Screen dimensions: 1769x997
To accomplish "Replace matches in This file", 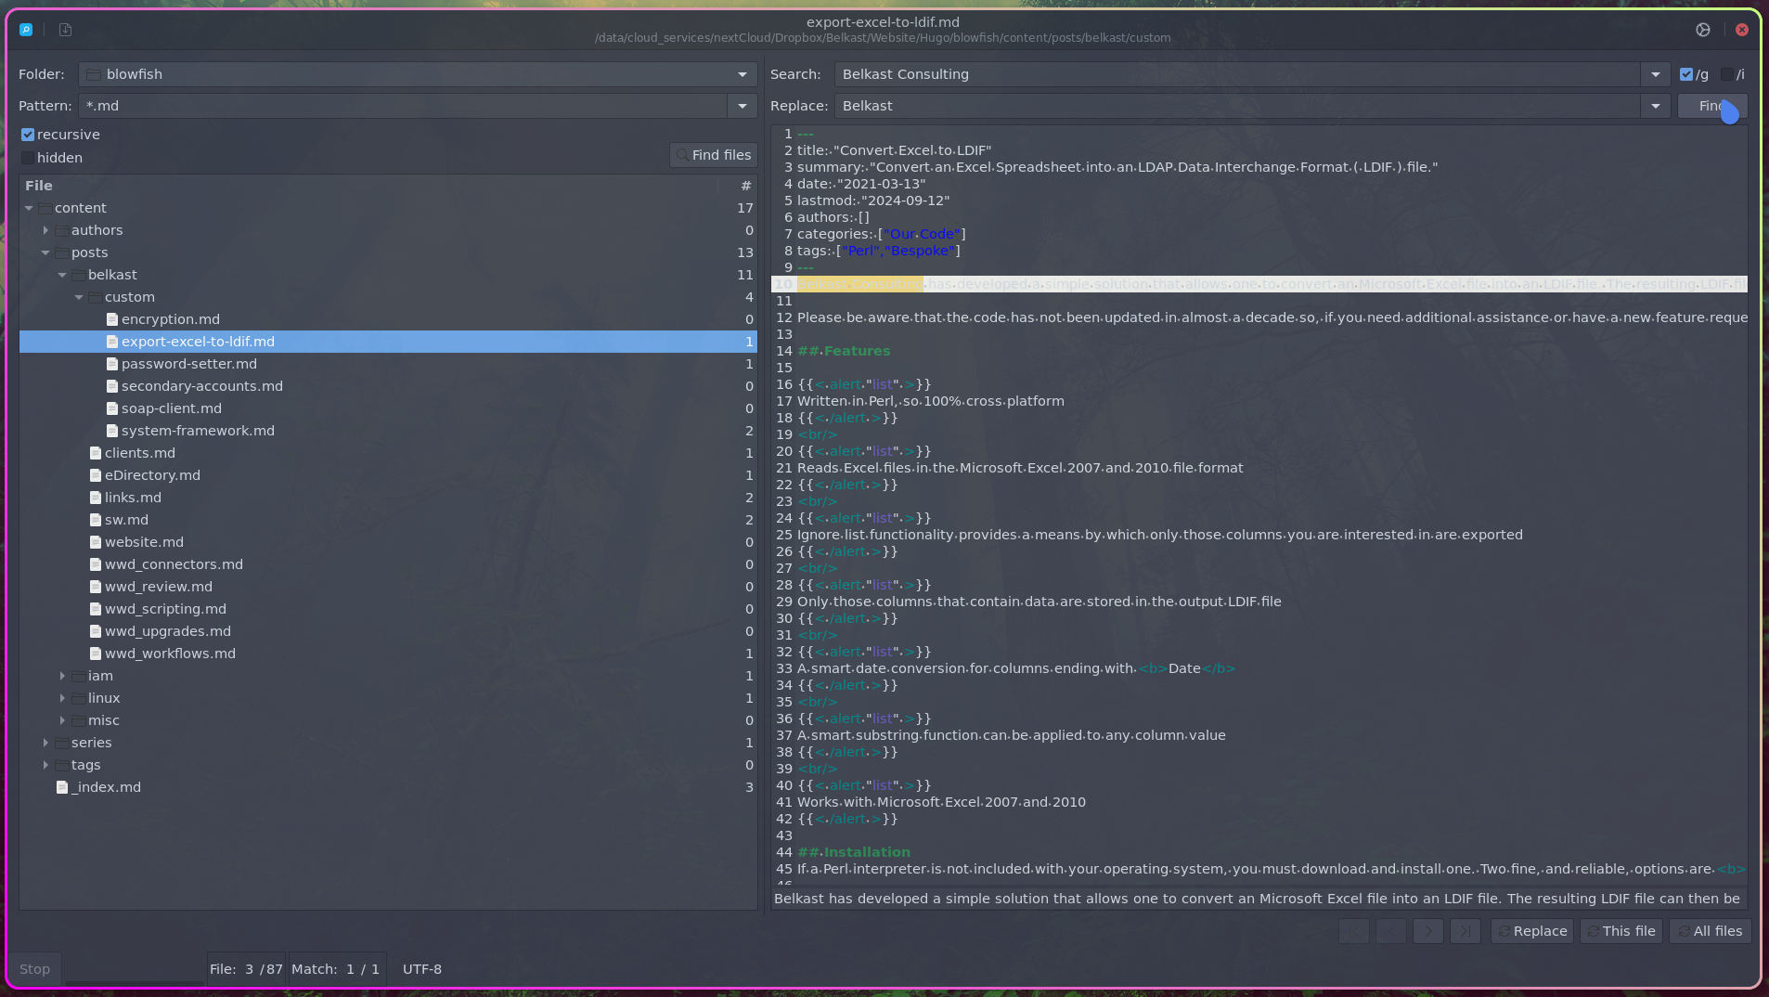I will point(1621,931).
